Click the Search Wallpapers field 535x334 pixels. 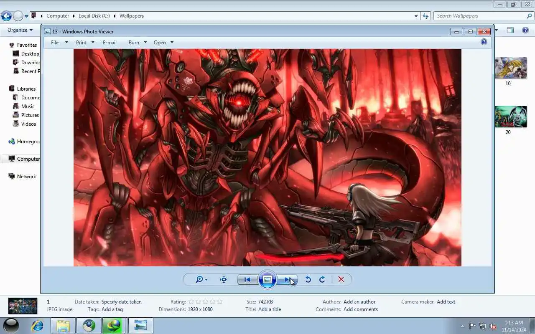coord(479,16)
